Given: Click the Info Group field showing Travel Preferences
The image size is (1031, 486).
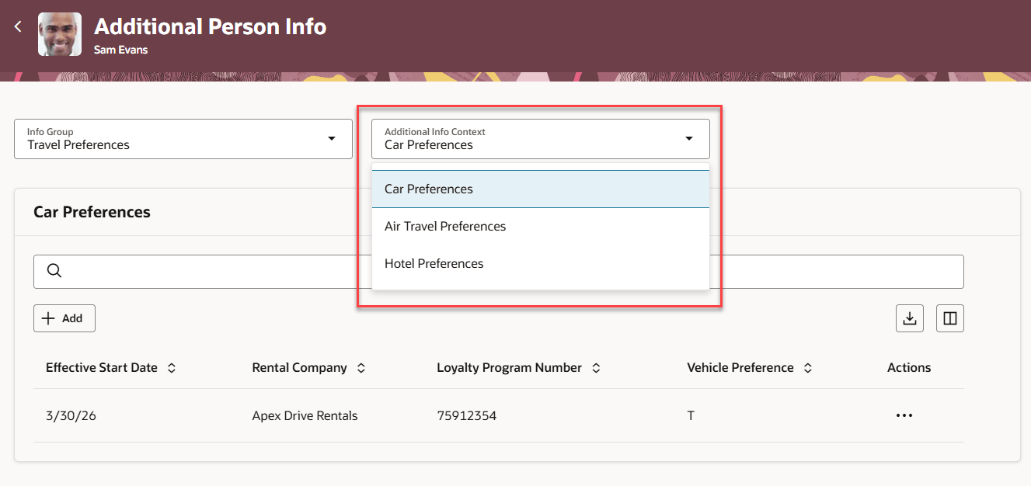Looking at the screenshot, I should pyautogui.click(x=183, y=139).
